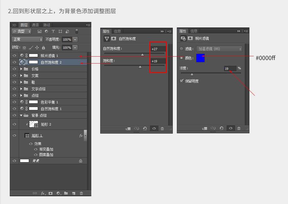
Task: Click the pixel layer filter icon
Action: (x=39, y=31)
